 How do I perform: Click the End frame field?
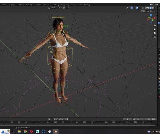pos(151,119)
